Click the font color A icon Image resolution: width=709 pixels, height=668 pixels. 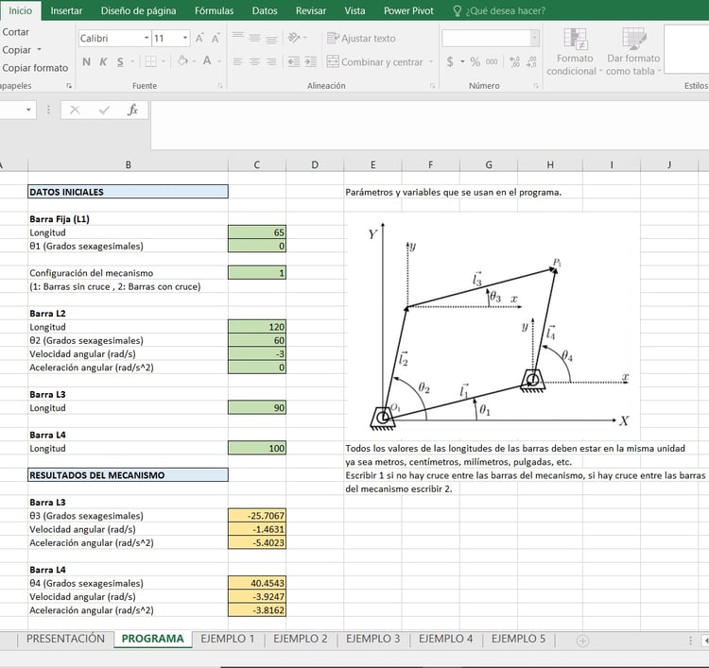pyautogui.click(x=207, y=60)
